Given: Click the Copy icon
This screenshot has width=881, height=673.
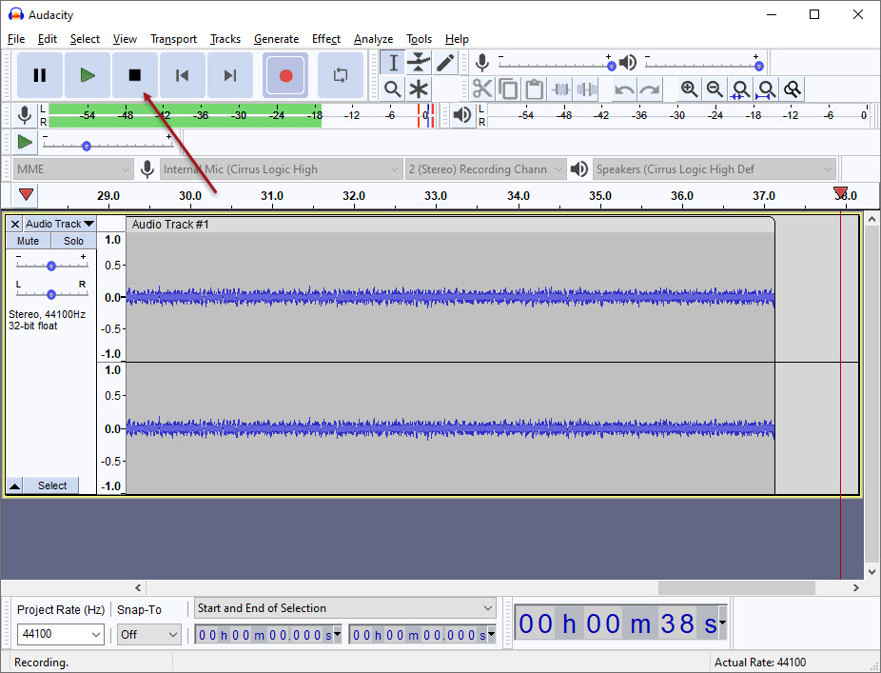Looking at the screenshot, I should [508, 89].
